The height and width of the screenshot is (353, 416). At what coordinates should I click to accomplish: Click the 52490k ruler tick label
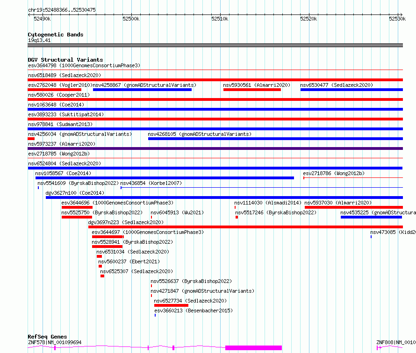click(x=42, y=19)
